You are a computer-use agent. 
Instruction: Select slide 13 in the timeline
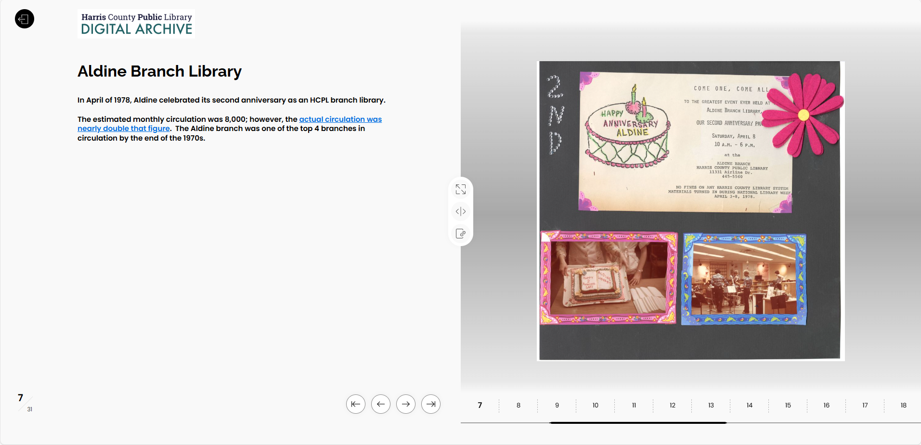click(x=711, y=406)
